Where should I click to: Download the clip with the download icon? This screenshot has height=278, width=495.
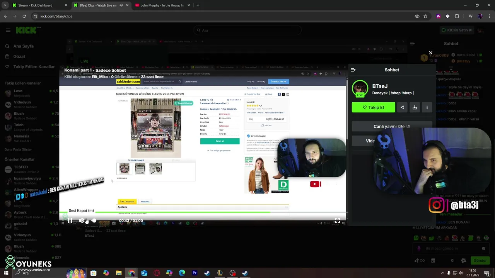pos(415,107)
